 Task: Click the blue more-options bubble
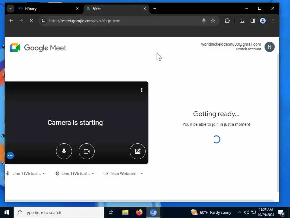point(10,156)
